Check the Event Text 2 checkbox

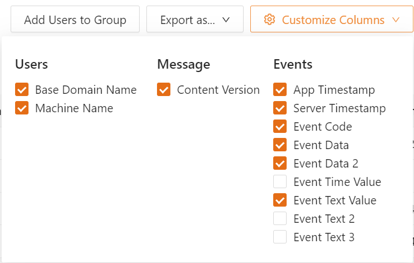click(280, 218)
